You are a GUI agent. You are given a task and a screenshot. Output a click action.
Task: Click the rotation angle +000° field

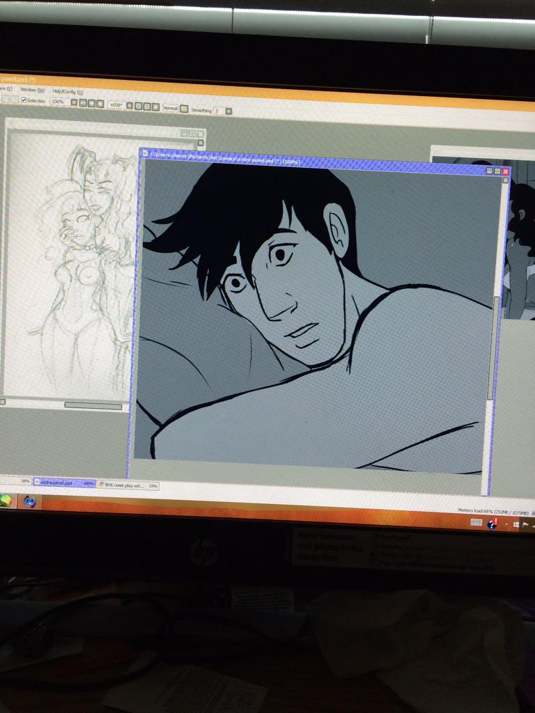tap(116, 104)
